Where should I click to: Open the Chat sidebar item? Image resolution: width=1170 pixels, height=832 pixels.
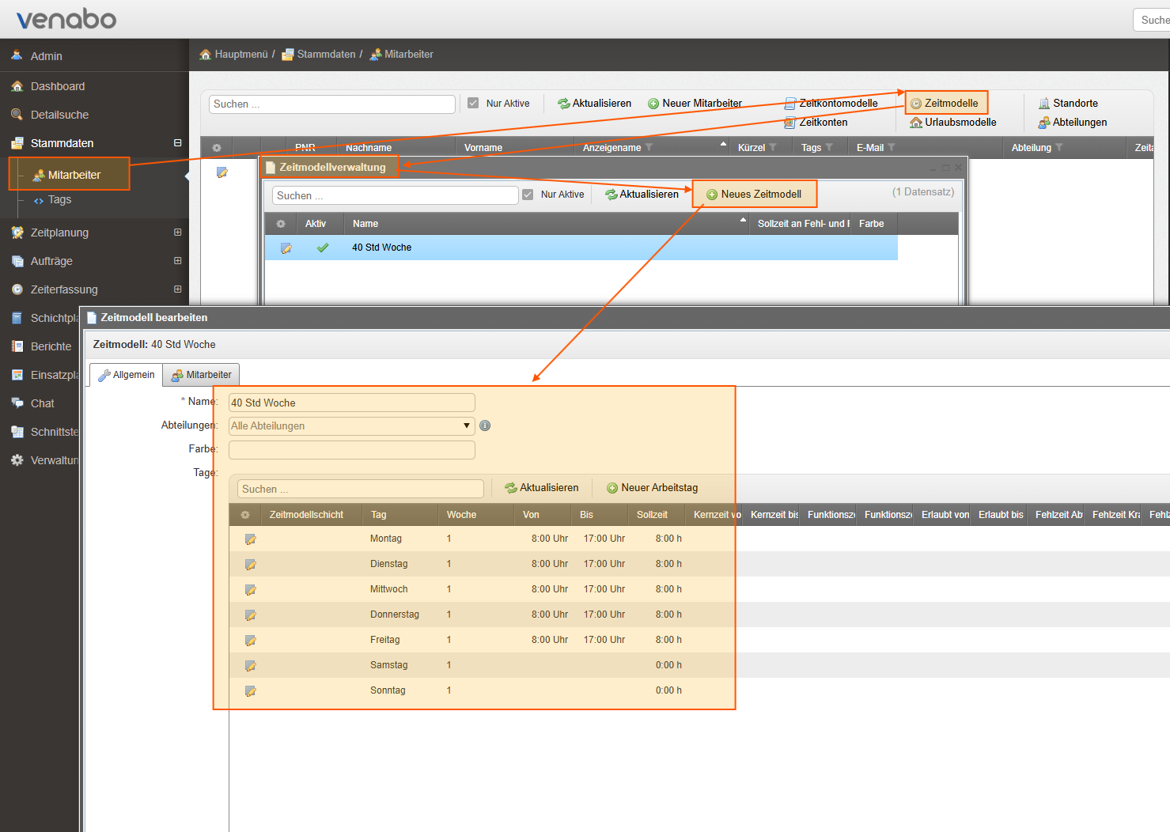click(42, 403)
